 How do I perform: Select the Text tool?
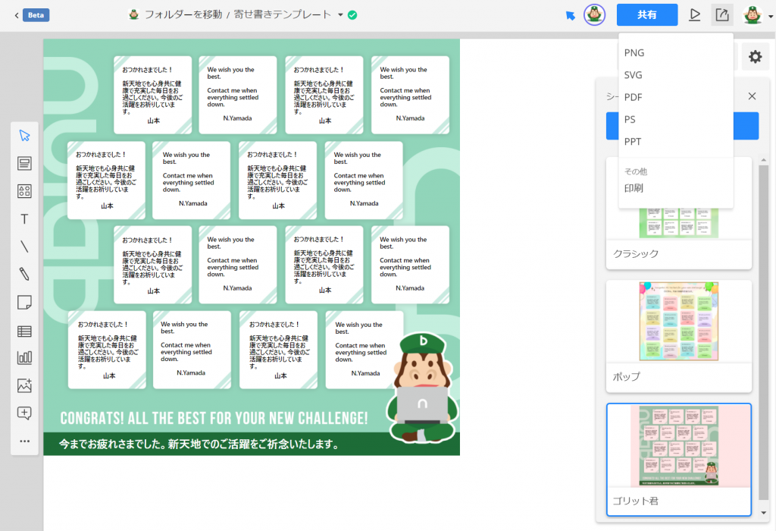(24, 219)
